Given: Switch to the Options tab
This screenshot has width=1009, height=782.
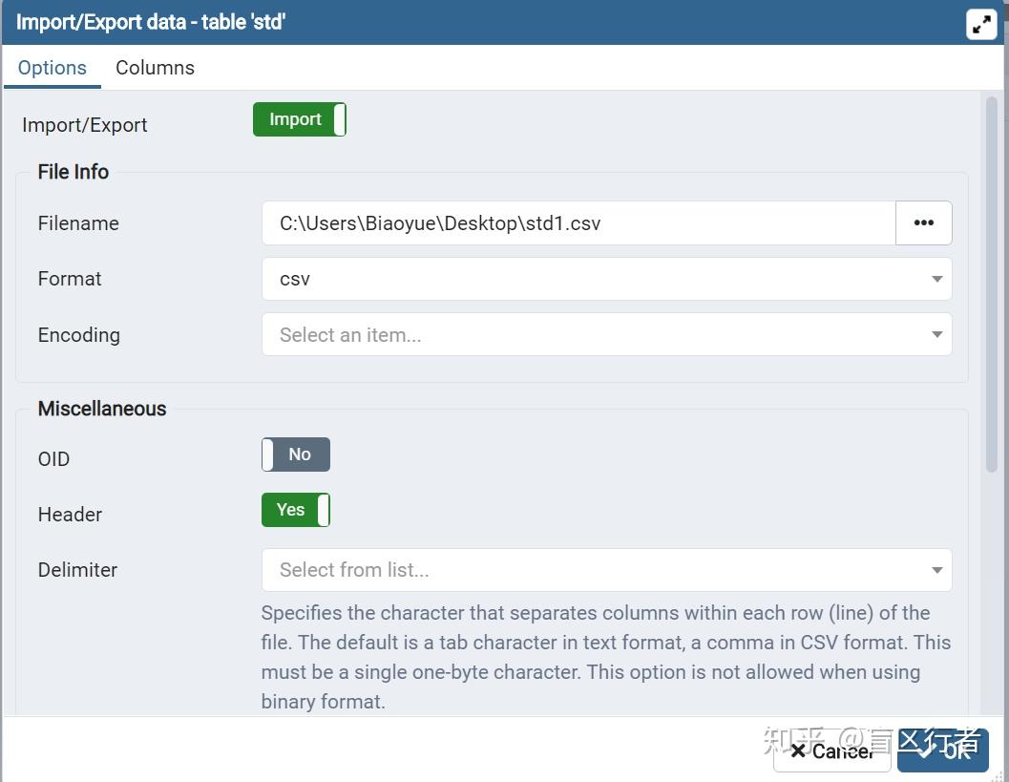Looking at the screenshot, I should click(x=53, y=68).
